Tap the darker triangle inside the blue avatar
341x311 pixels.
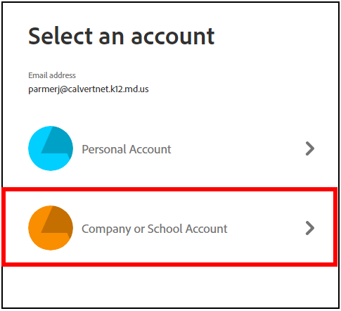pyautogui.click(x=57, y=142)
